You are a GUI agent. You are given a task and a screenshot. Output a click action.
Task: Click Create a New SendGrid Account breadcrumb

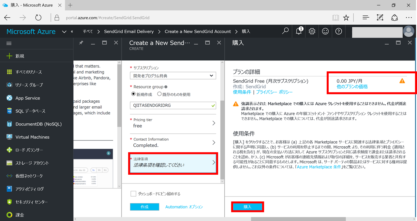(198, 32)
